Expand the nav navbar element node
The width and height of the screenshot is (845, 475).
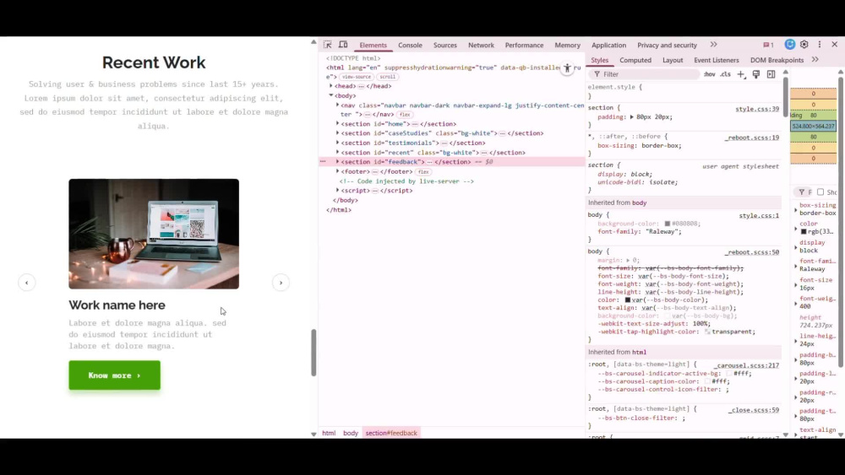(337, 105)
